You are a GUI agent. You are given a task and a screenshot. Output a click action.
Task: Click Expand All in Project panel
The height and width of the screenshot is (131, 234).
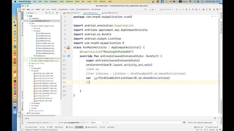tap(50, 13)
